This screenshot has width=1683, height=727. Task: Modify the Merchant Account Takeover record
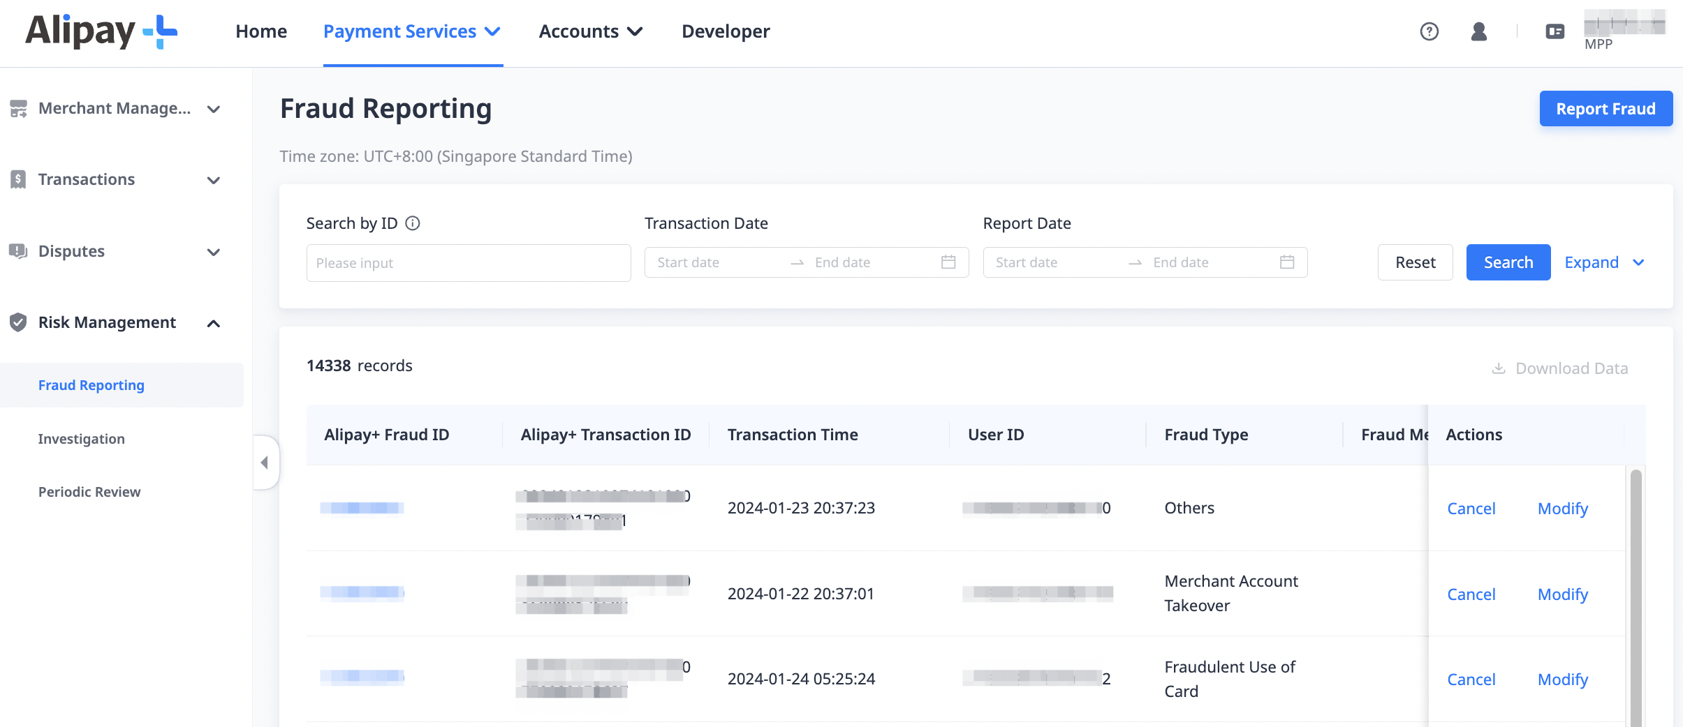(x=1562, y=594)
